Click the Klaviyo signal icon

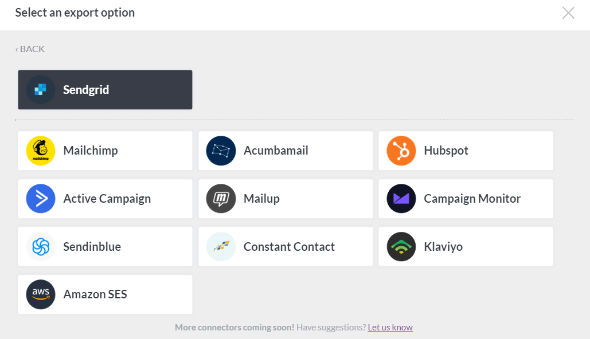coord(401,246)
